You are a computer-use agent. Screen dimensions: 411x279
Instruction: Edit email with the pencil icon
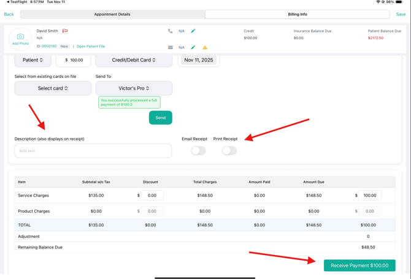point(193,47)
